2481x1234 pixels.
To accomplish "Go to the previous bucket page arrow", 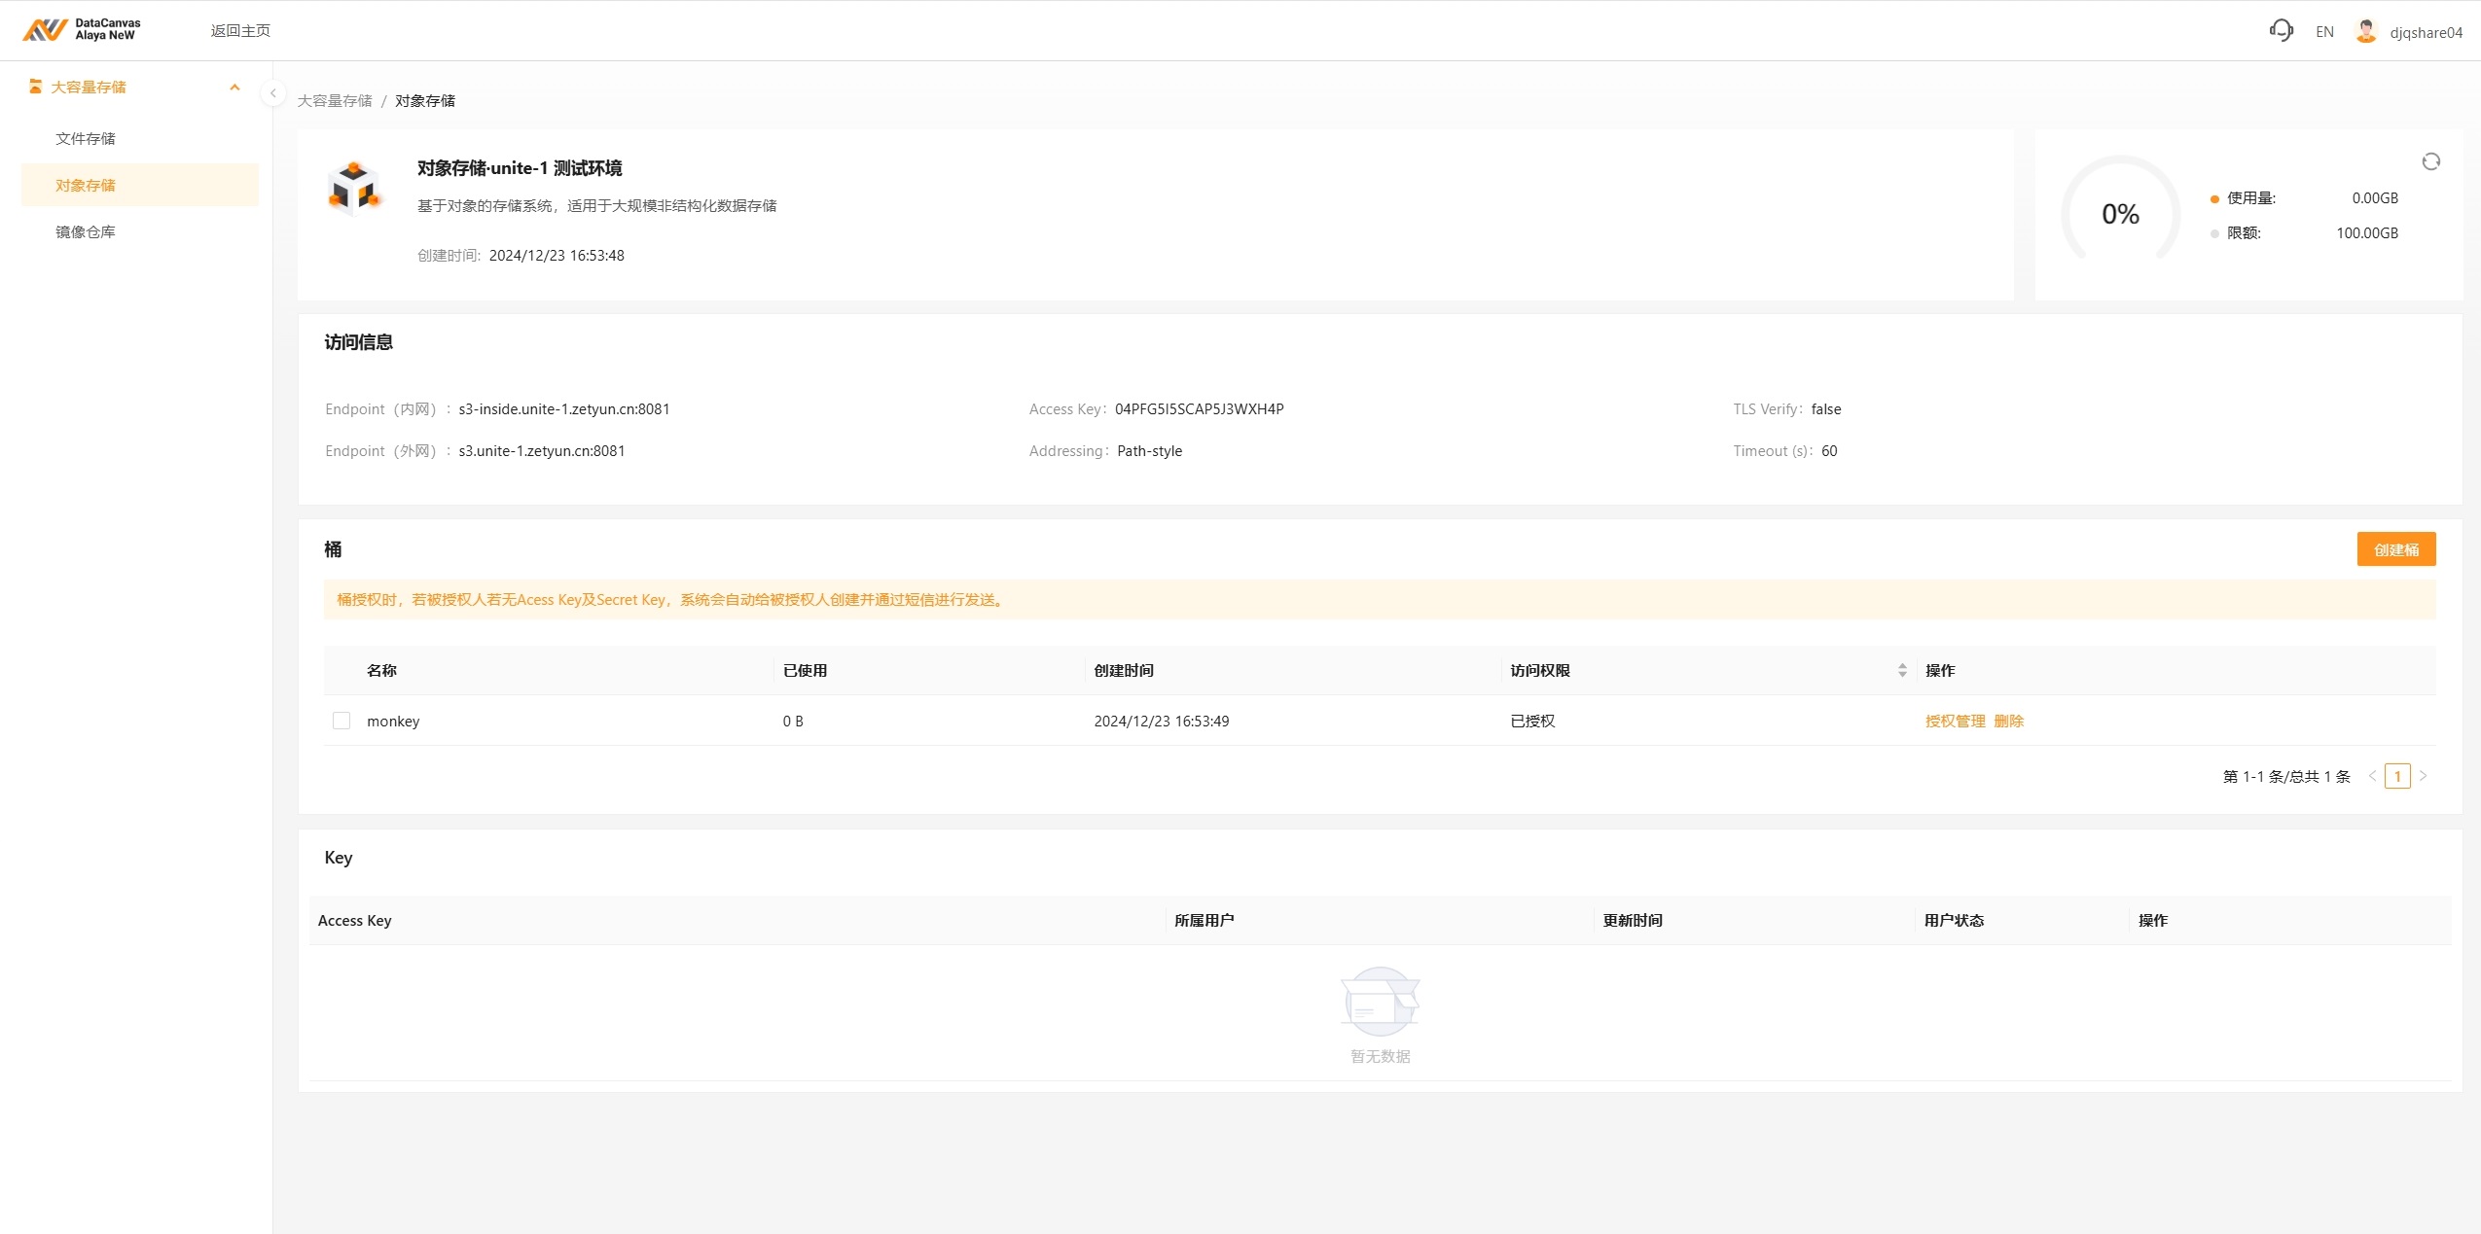I will (2372, 776).
